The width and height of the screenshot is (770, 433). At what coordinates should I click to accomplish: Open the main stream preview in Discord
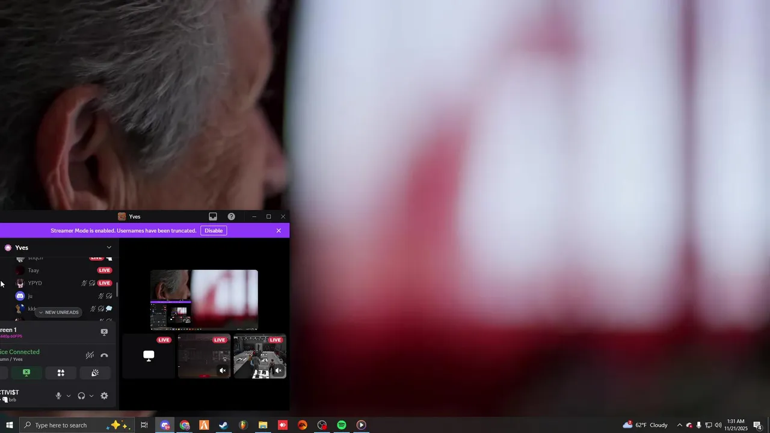[x=204, y=299]
